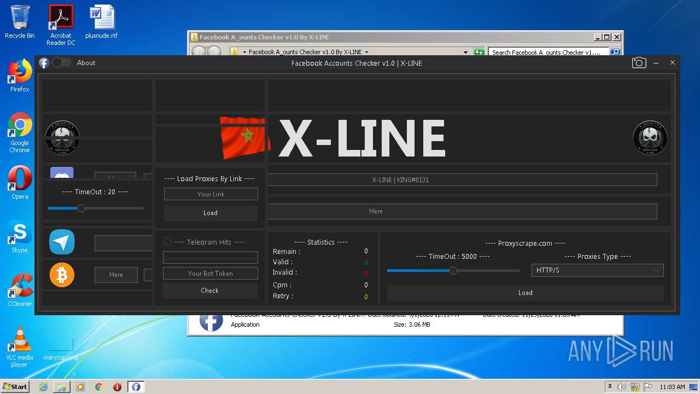Click the Explorer search magnifier icon
This screenshot has height=394, width=700.
click(615, 52)
